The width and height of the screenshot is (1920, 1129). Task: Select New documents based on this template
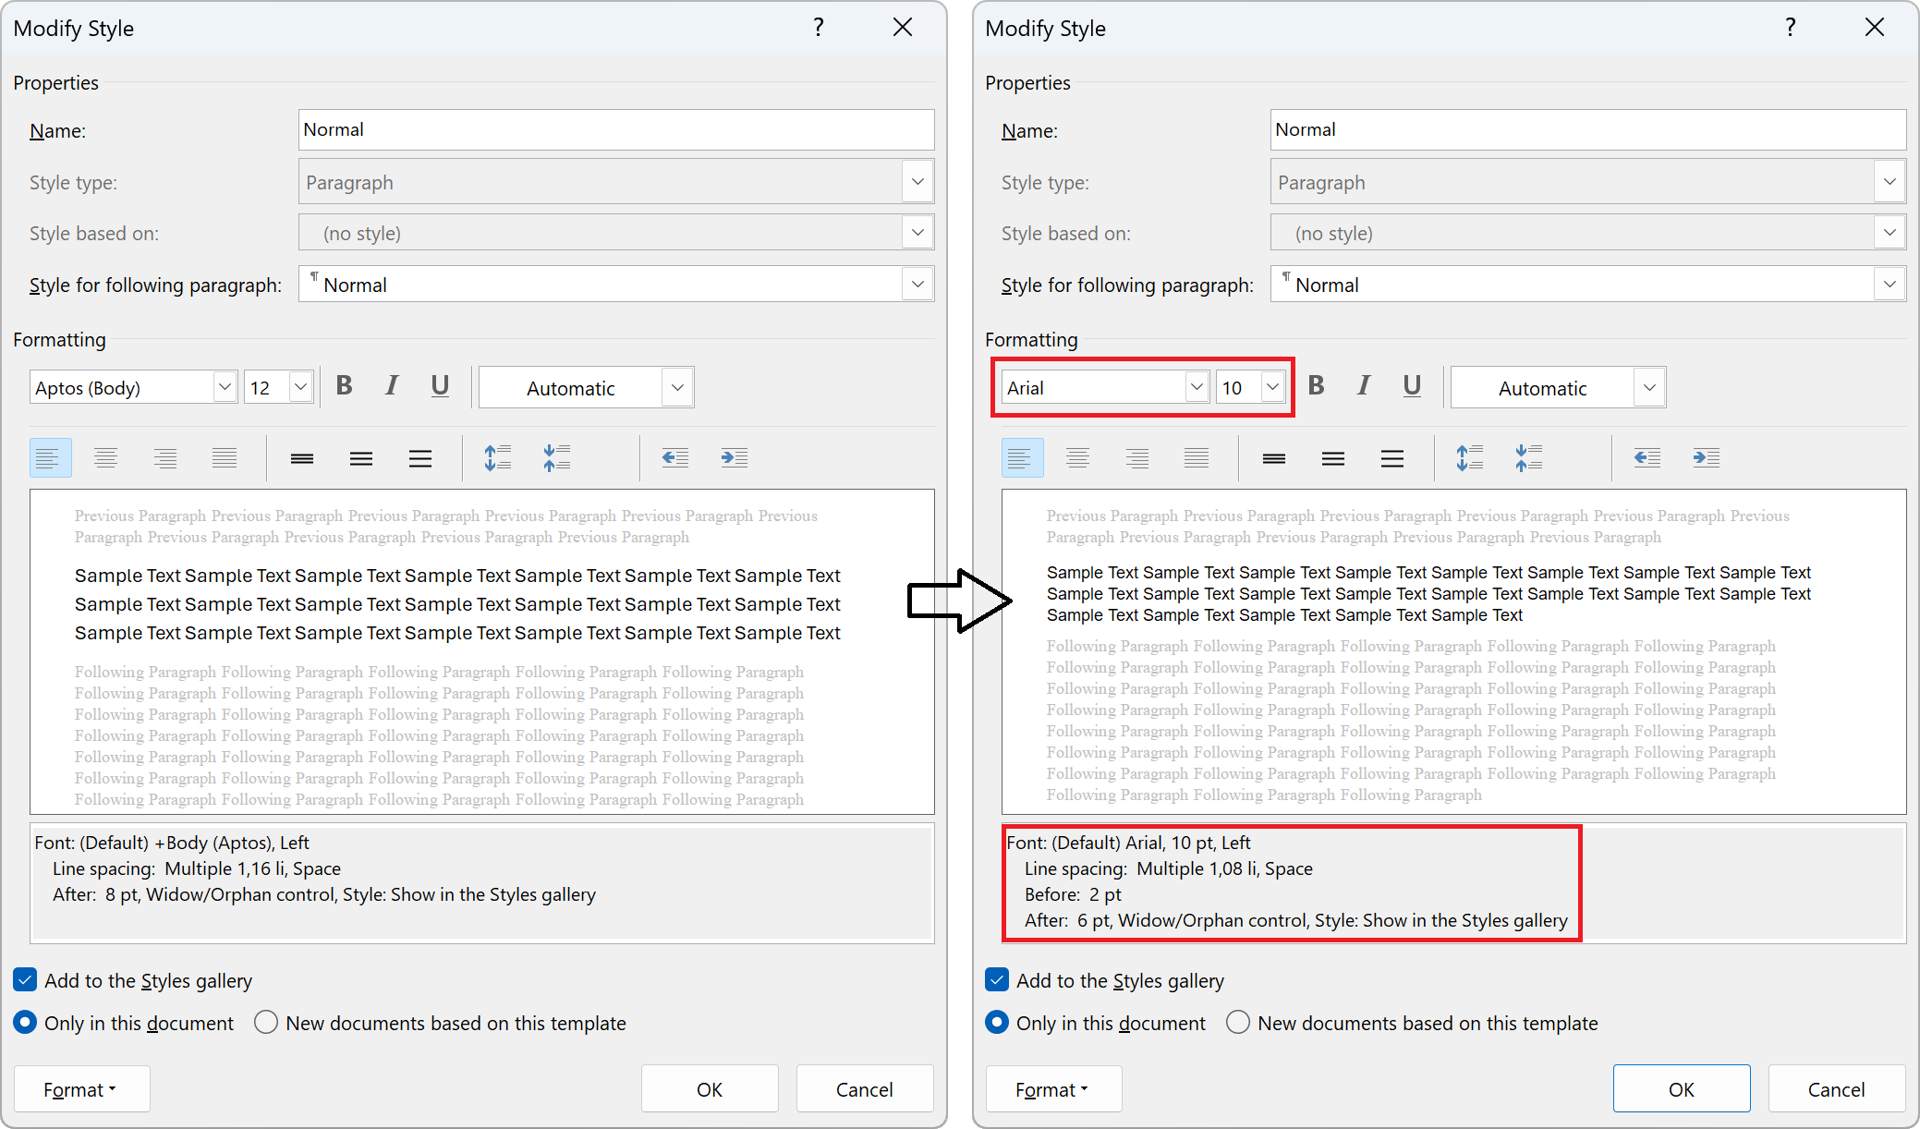266,1023
